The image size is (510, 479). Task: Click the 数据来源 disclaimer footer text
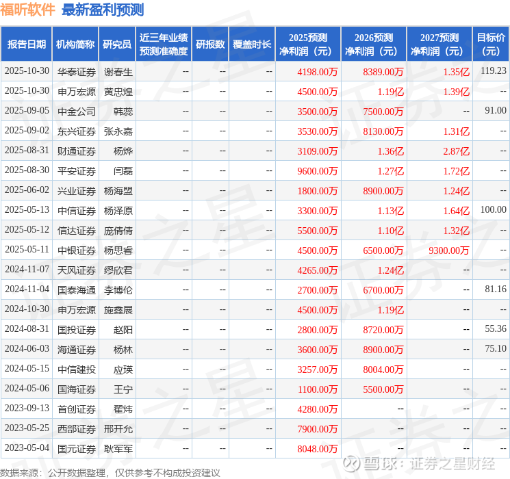click(110, 472)
